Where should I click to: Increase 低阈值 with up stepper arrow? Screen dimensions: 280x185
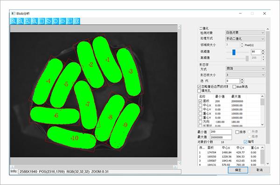coord(263,51)
